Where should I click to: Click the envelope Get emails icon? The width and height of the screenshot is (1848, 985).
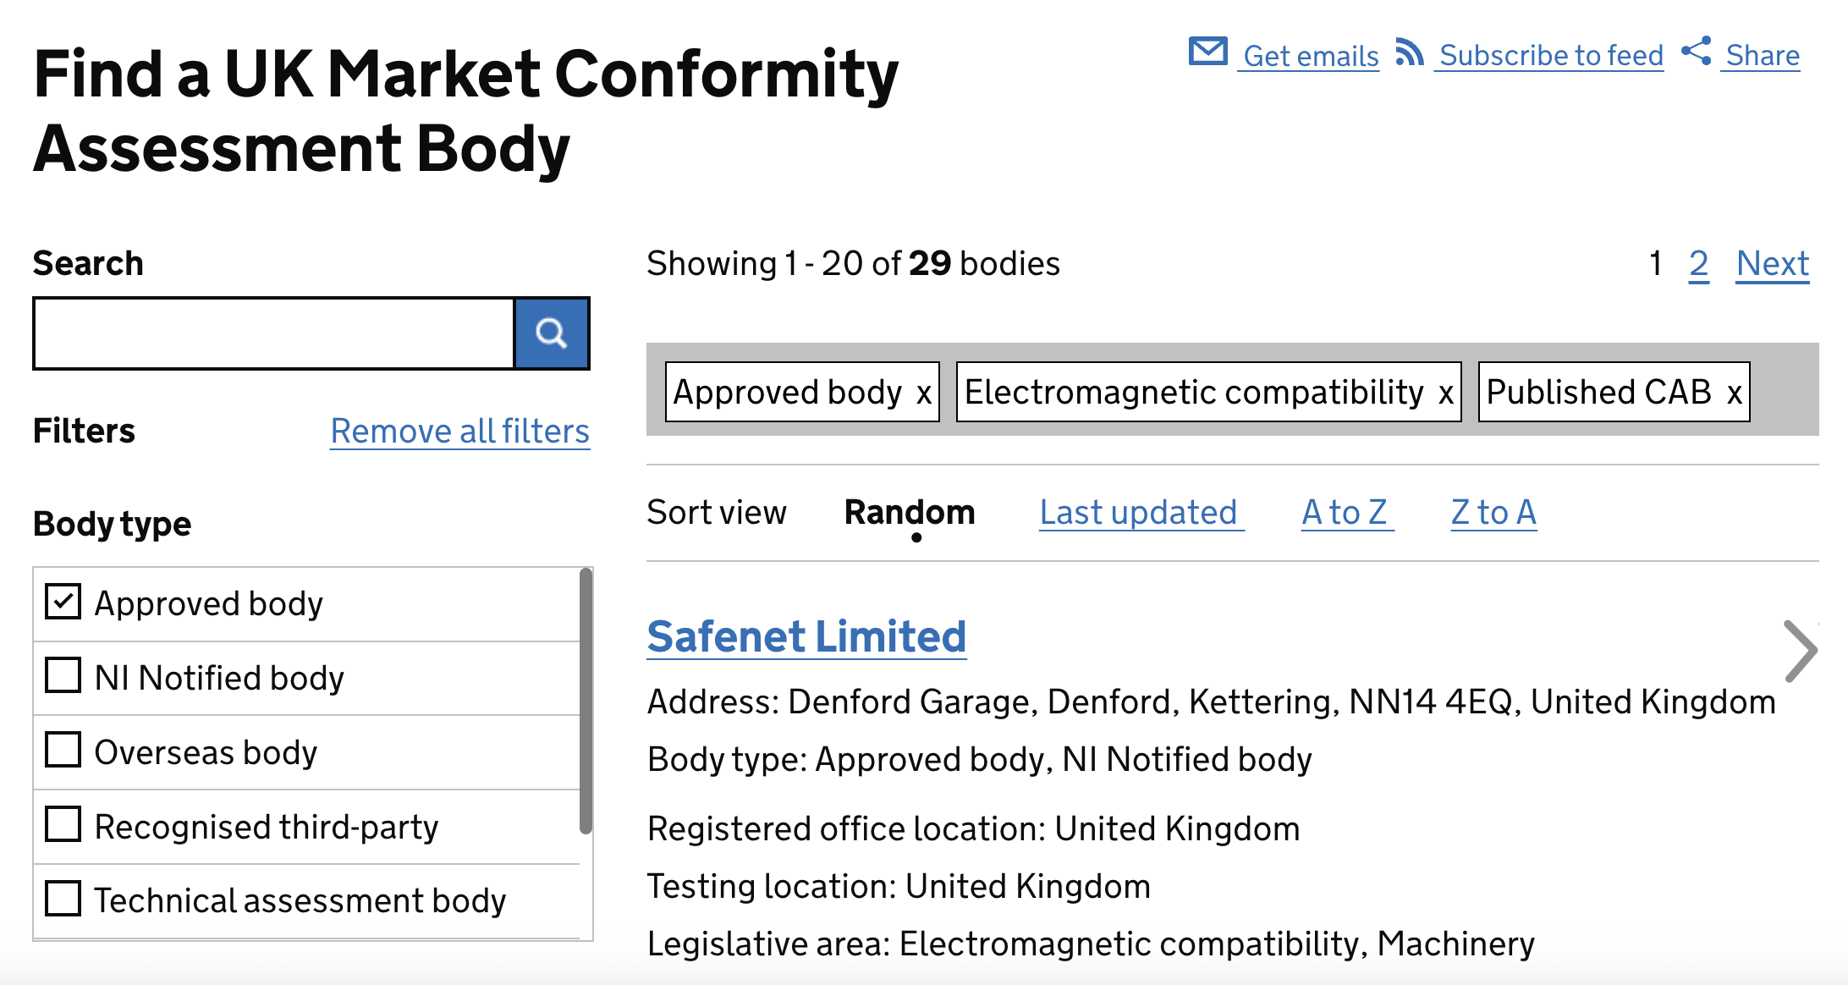pos(1208,52)
